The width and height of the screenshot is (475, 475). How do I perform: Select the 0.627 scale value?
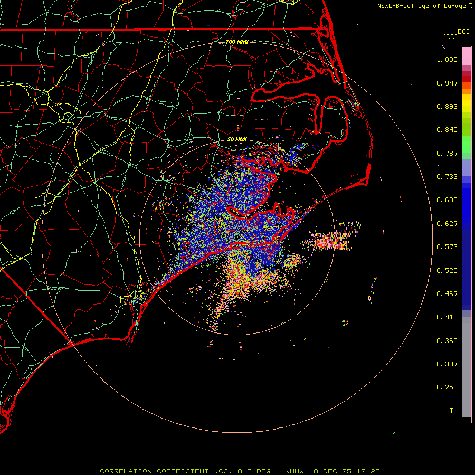coord(447,224)
